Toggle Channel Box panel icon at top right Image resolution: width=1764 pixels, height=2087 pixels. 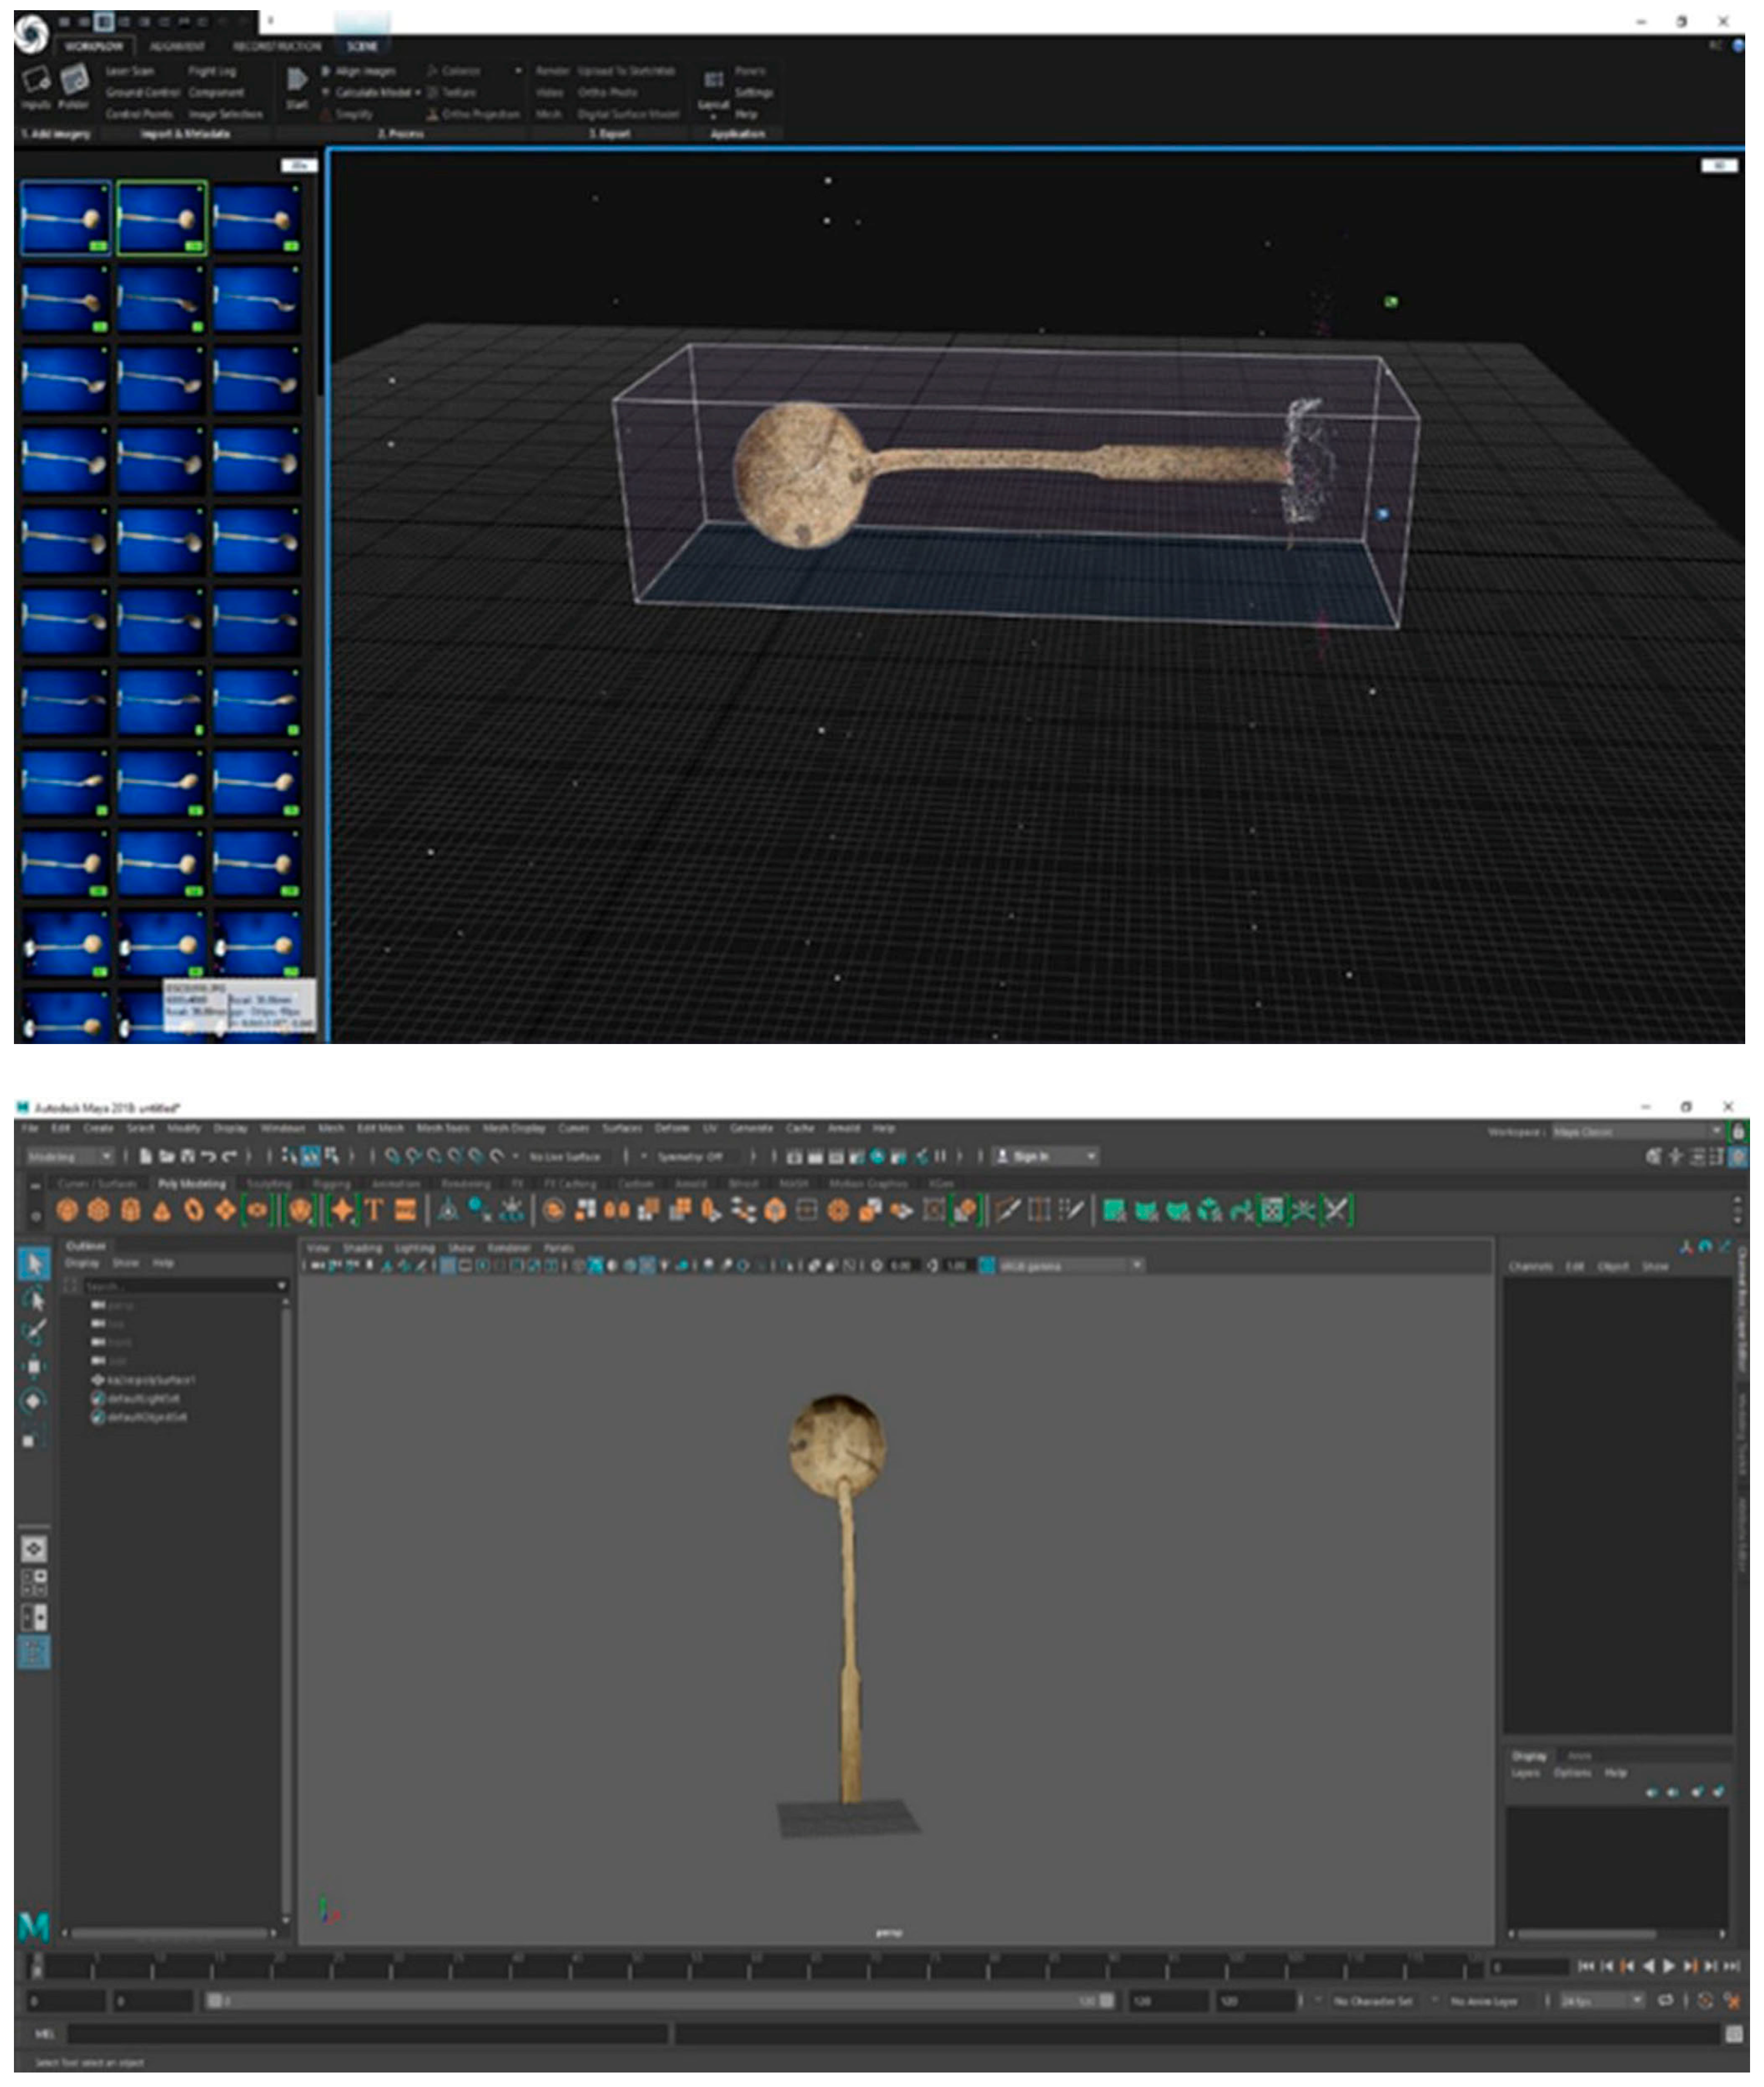(x=1739, y=1157)
